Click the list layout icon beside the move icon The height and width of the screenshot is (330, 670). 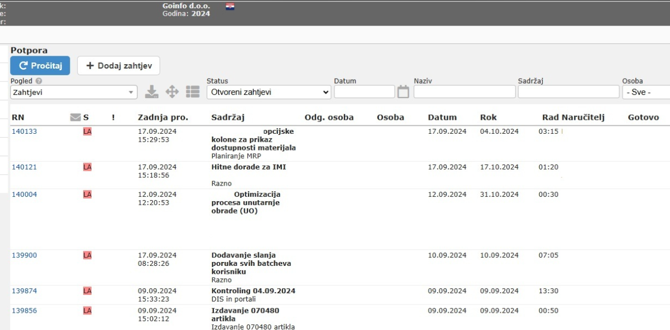pyautogui.click(x=193, y=92)
